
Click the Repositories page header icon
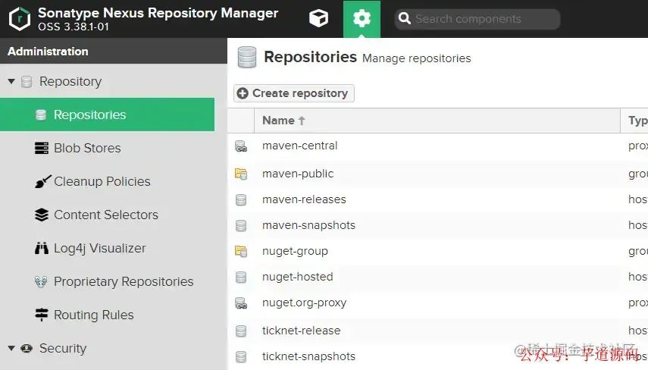point(247,57)
